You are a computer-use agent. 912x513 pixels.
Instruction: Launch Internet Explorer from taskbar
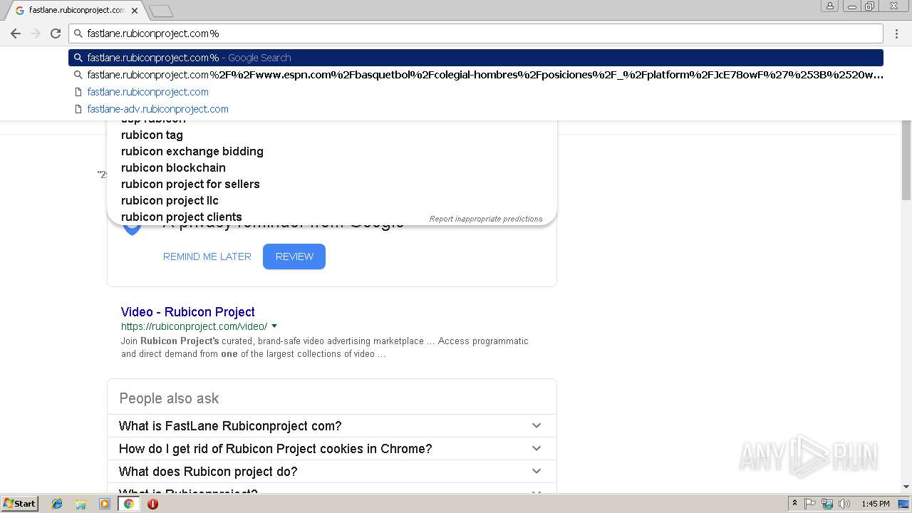click(57, 504)
